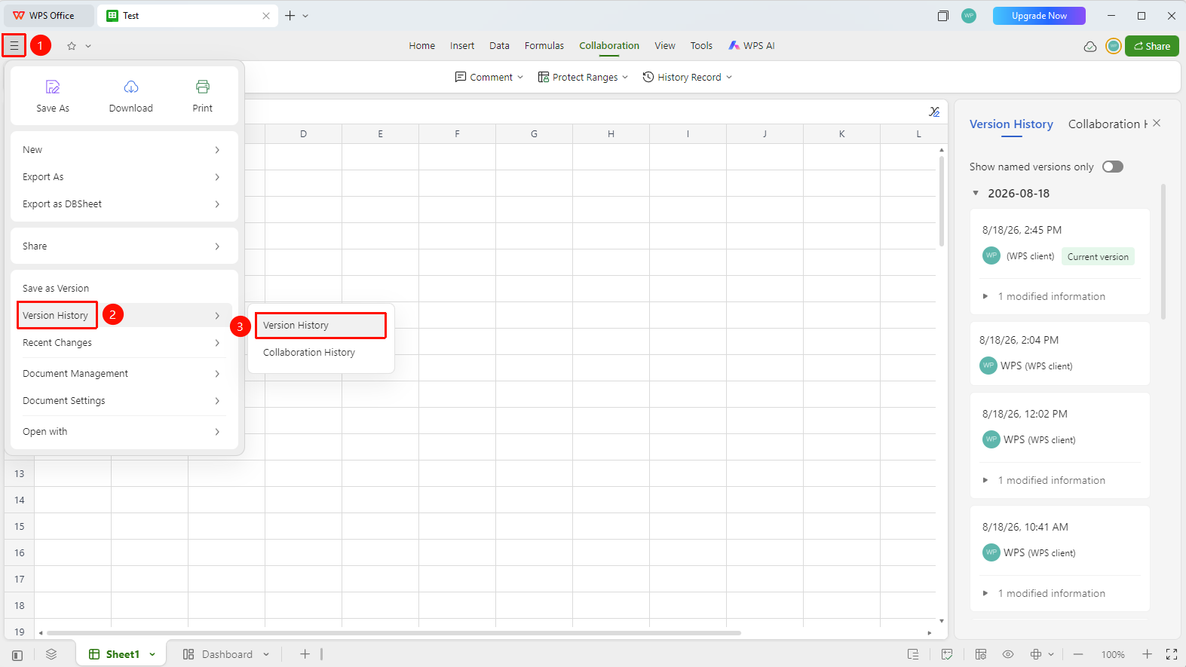Switch to the Formulas ribbon tab
The image size is (1186, 667).
coord(544,46)
